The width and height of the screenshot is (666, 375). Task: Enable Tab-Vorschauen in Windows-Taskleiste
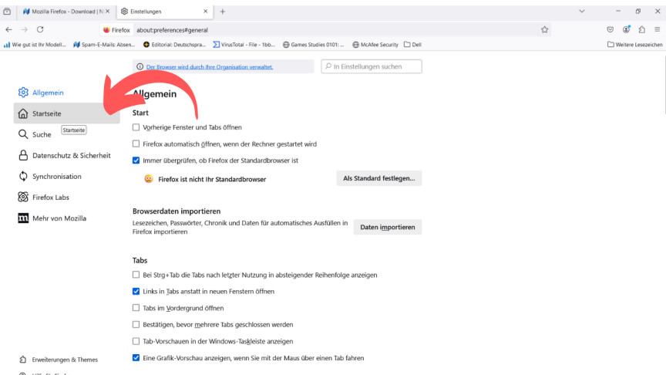pyautogui.click(x=136, y=341)
